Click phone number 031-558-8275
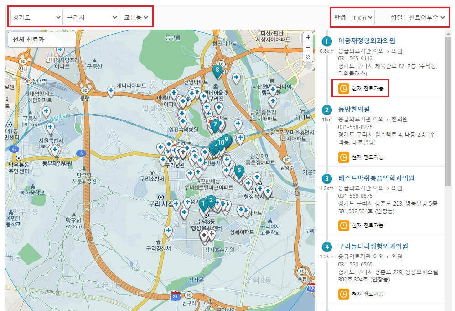The height and width of the screenshot is (311, 455). click(x=355, y=127)
